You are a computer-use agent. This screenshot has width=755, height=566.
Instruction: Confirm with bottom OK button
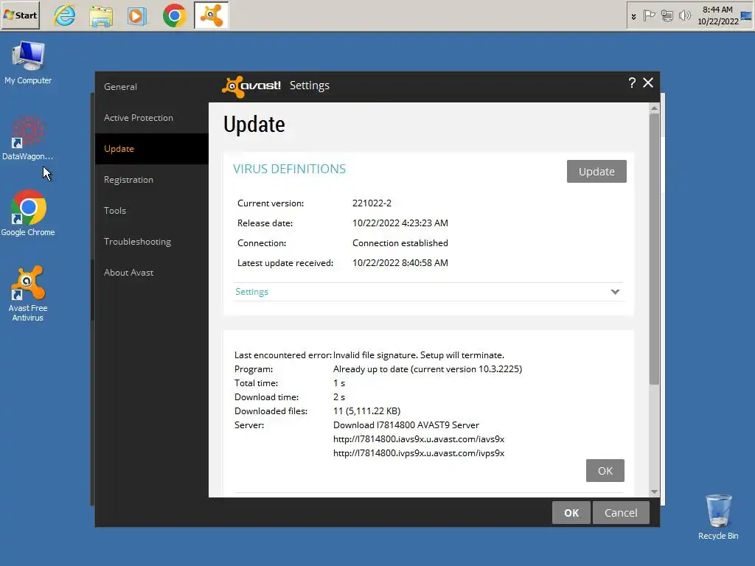[571, 513]
